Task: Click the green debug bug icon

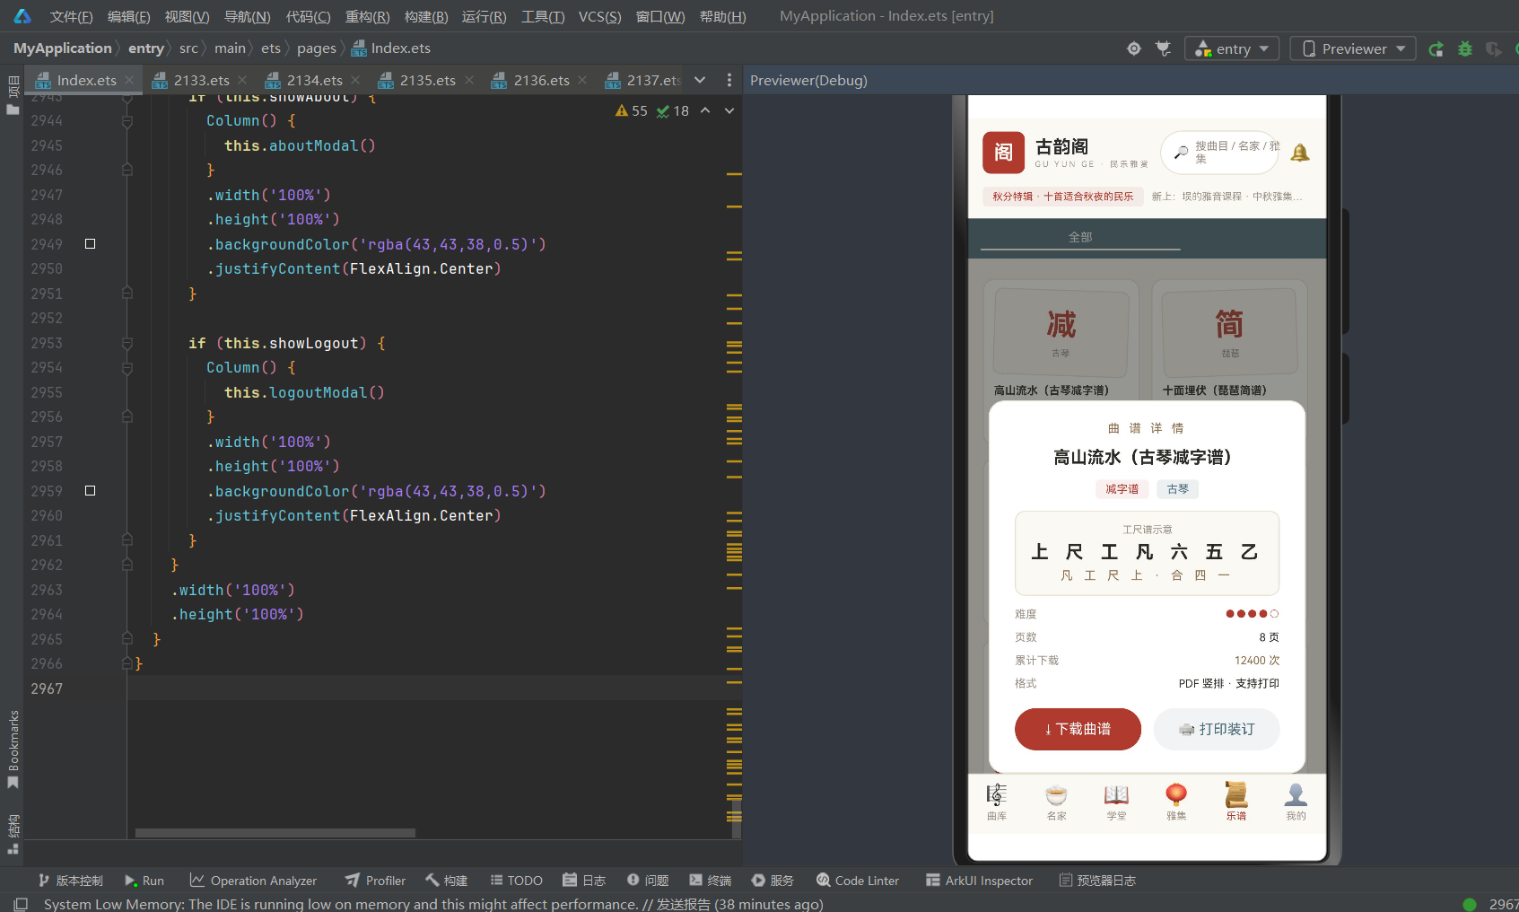Action: coord(1465,48)
